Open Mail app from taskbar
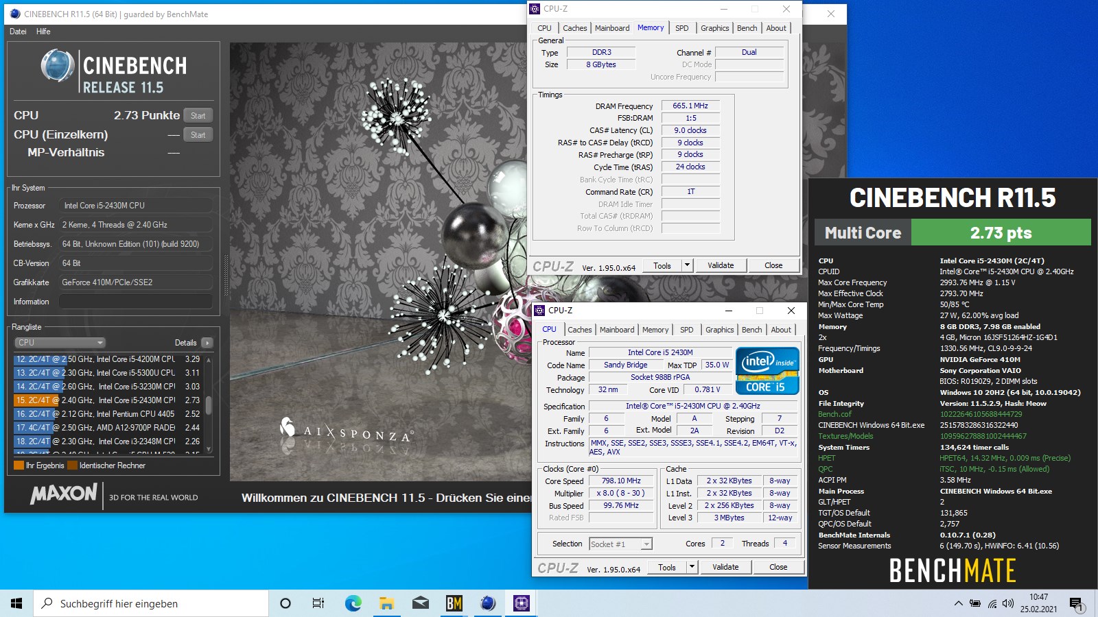This screenshot has height=617, width=1098. click(420, 603)
